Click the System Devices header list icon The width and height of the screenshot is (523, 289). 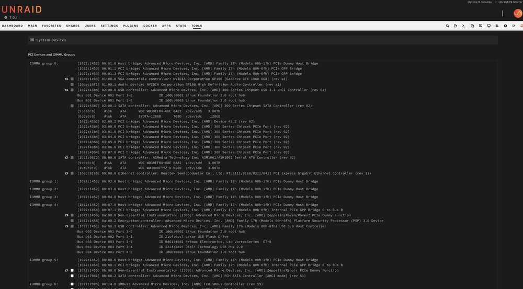32,40
